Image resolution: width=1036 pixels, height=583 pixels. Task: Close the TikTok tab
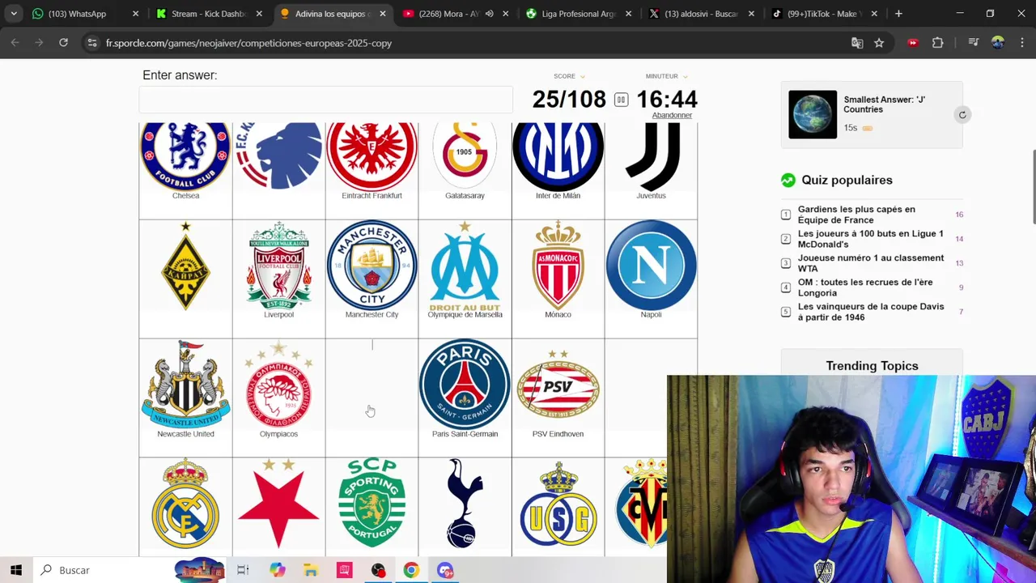[x=874, y=14]
